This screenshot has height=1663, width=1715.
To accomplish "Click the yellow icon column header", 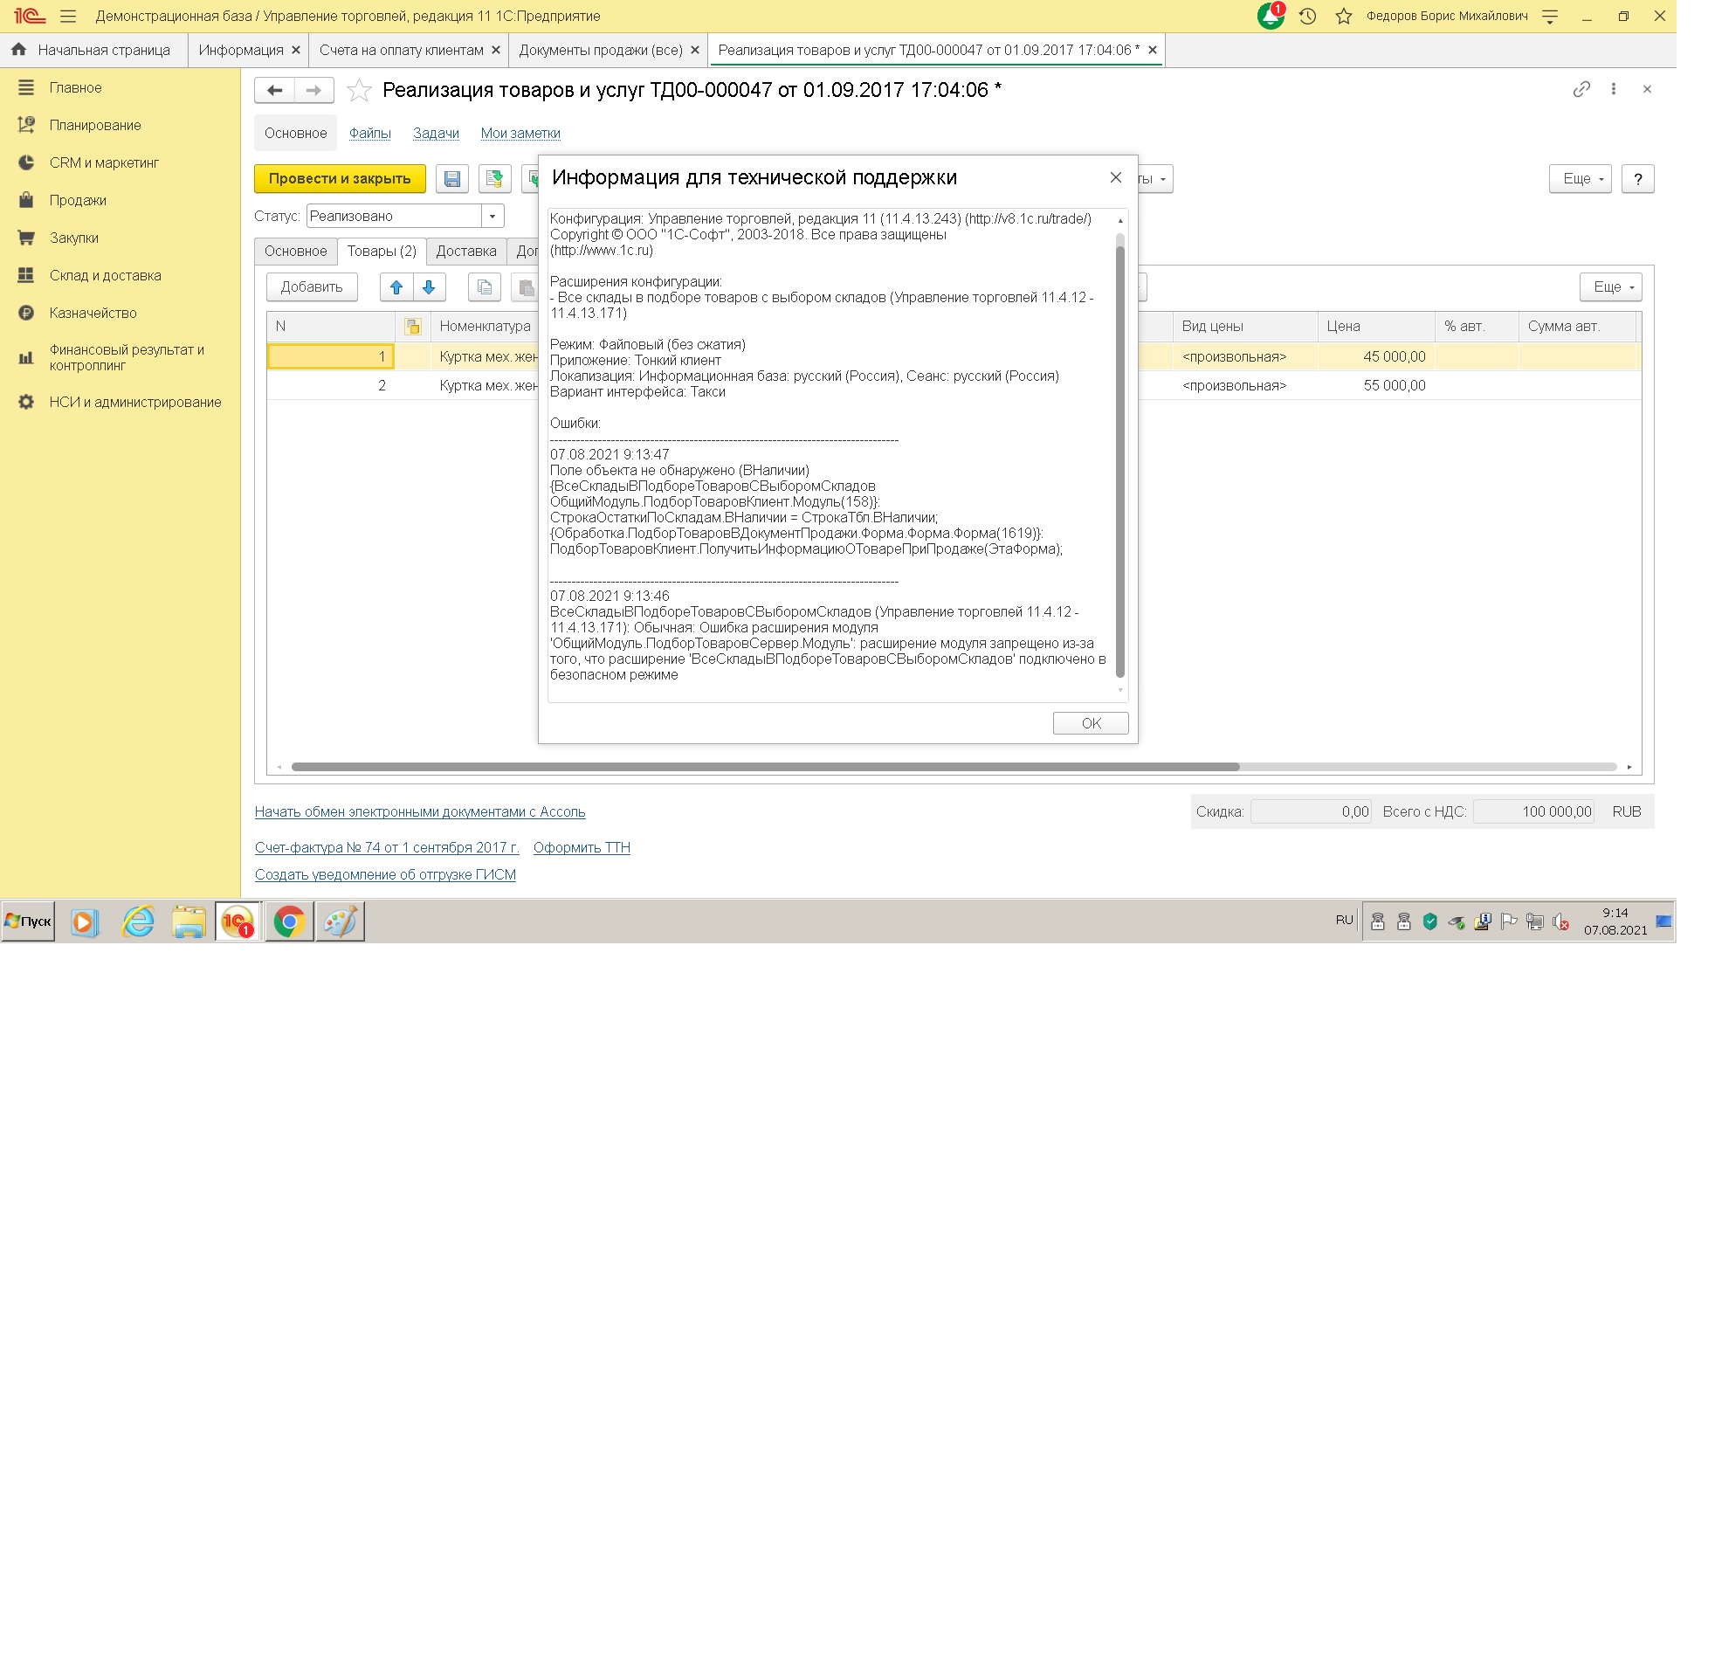I will 413,327.
